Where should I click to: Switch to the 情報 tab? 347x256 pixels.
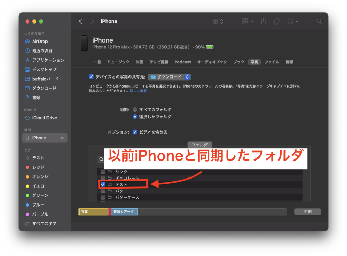(289, 62)
